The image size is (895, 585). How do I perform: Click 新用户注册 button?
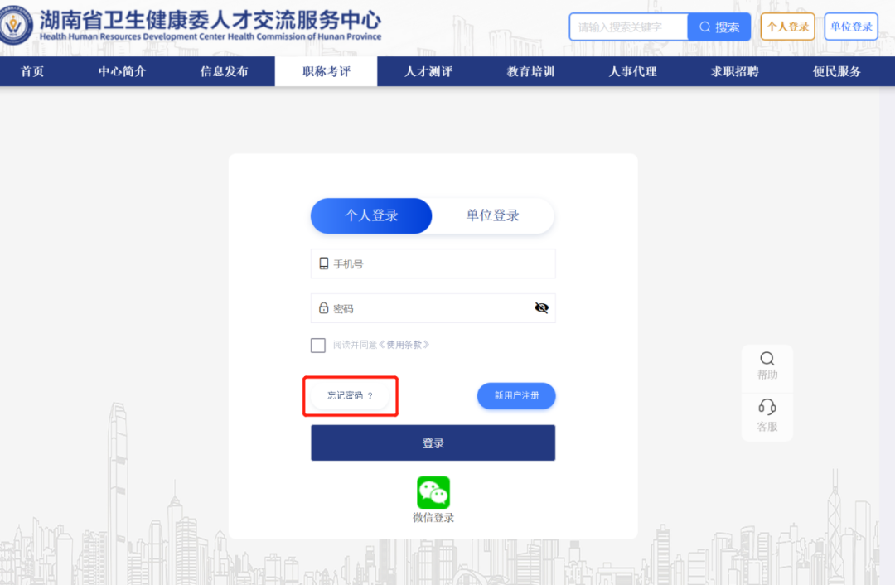click(x=515, y=396)
